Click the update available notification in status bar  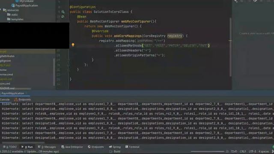pyautogui.click(x=30, y=151)
